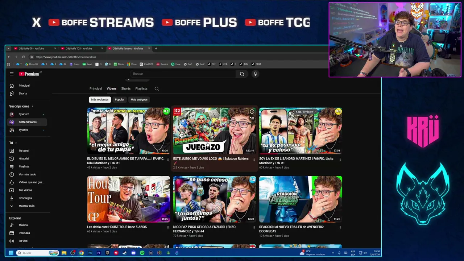
Task: Open the options menu for the HOUSE TOUR video
Action: pos(167,227)
